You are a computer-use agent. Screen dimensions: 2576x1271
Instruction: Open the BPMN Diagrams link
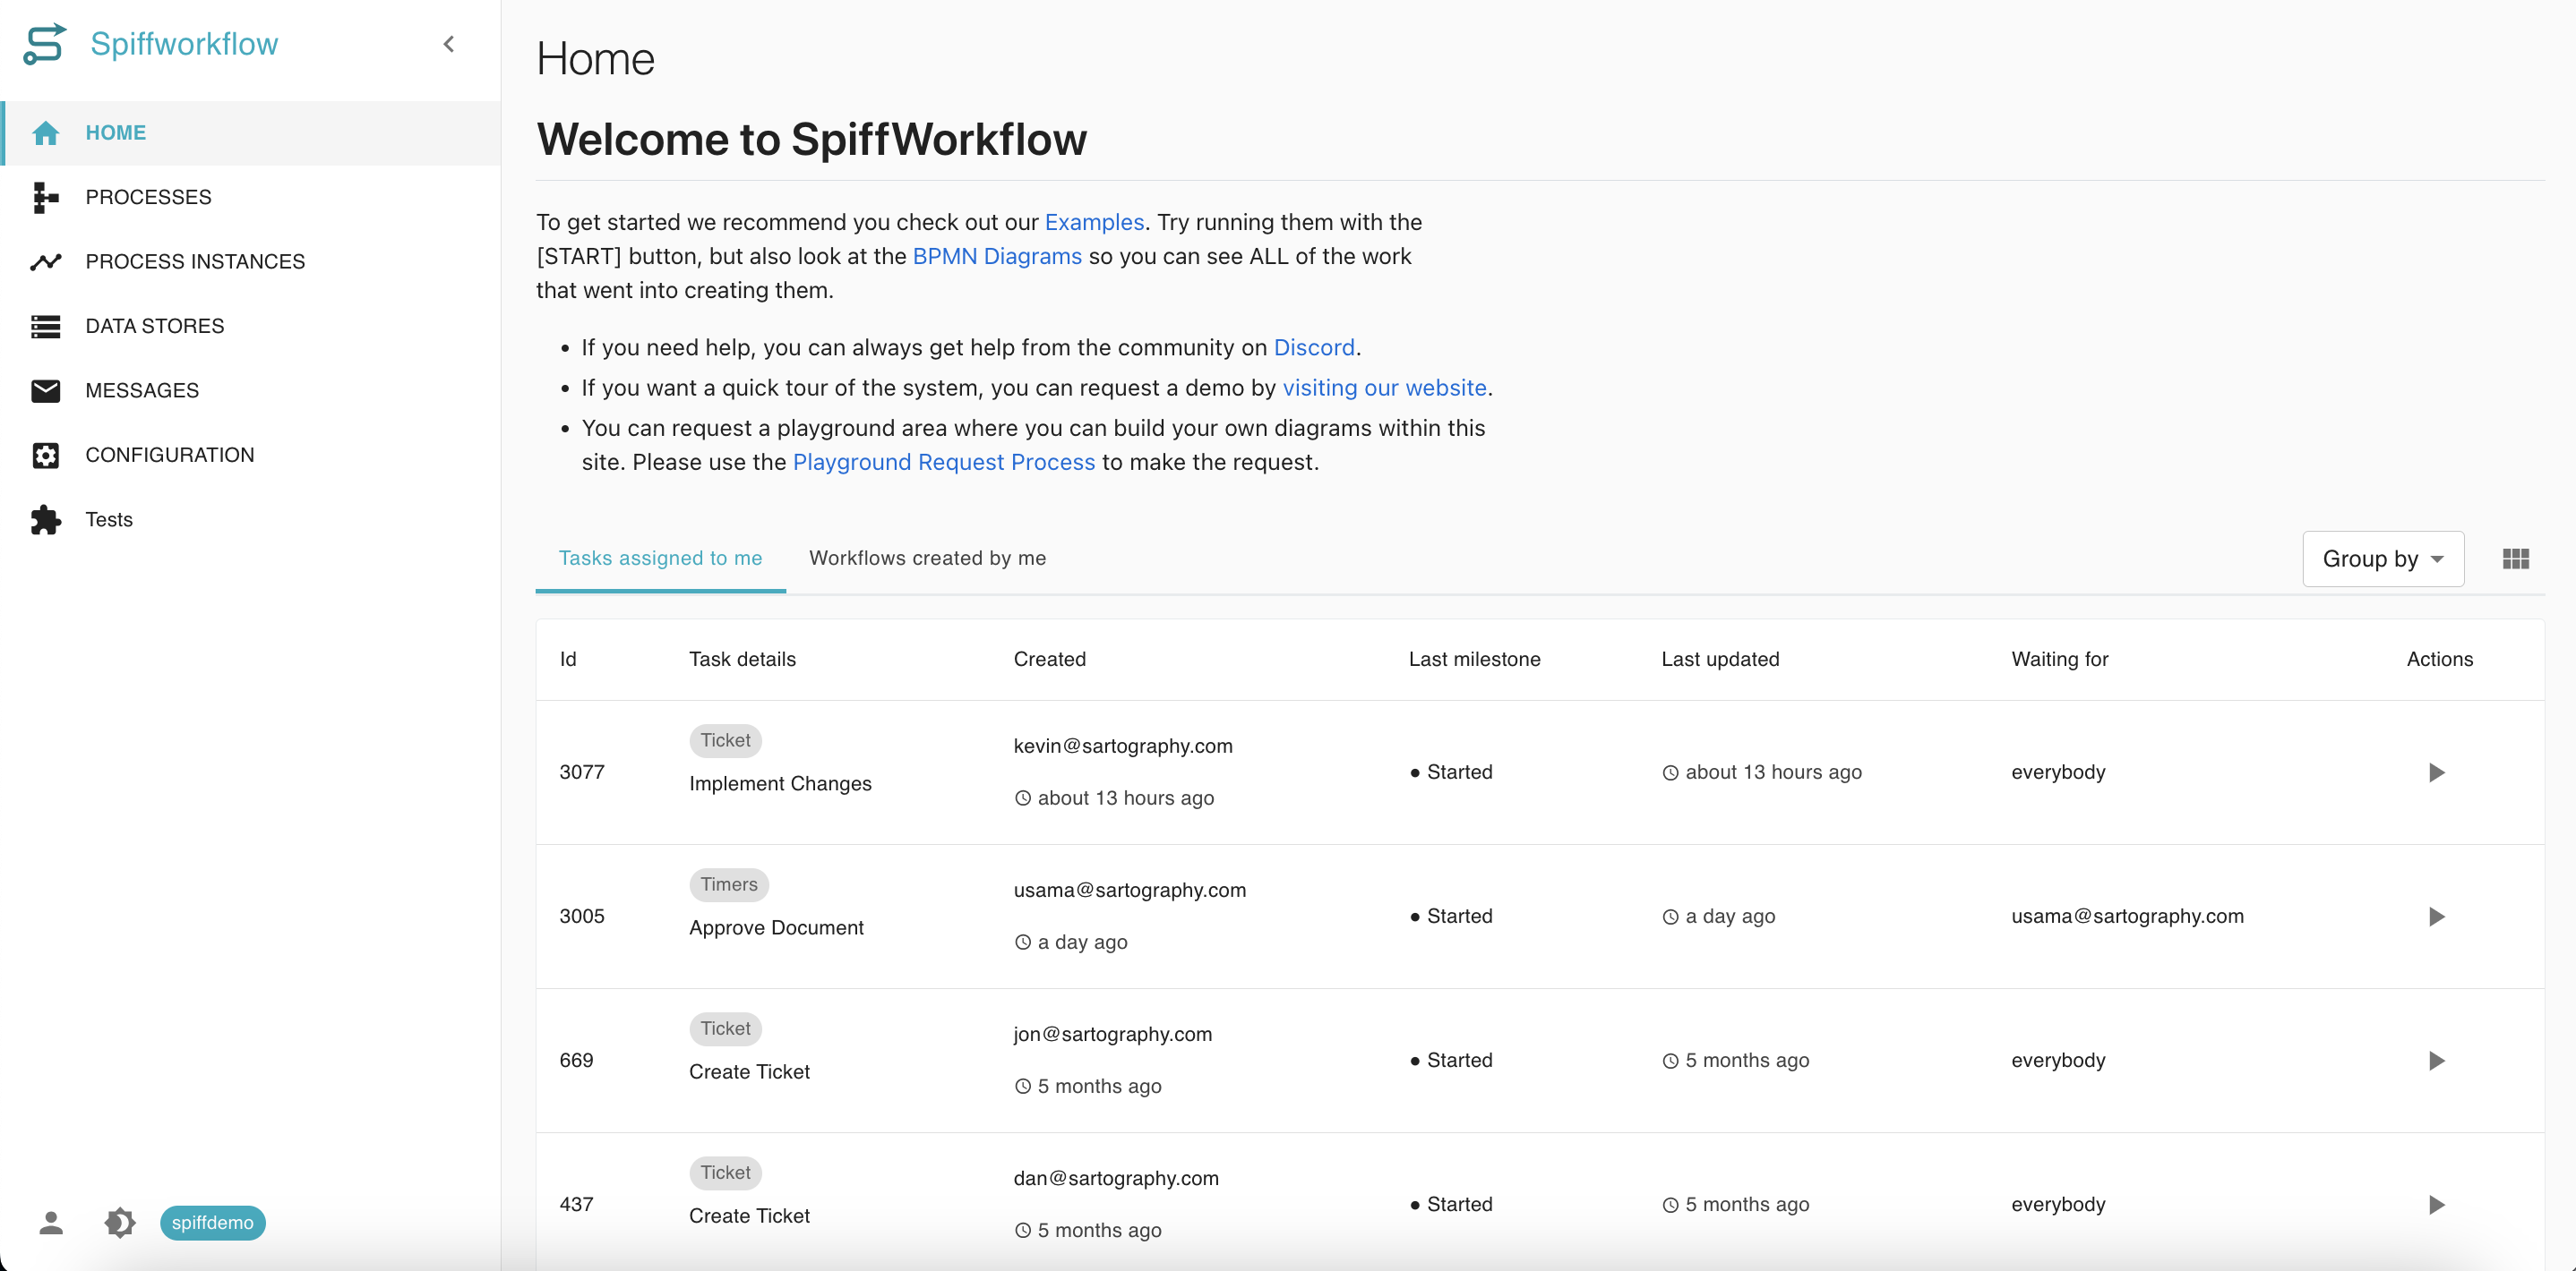[x=997, y=256]
